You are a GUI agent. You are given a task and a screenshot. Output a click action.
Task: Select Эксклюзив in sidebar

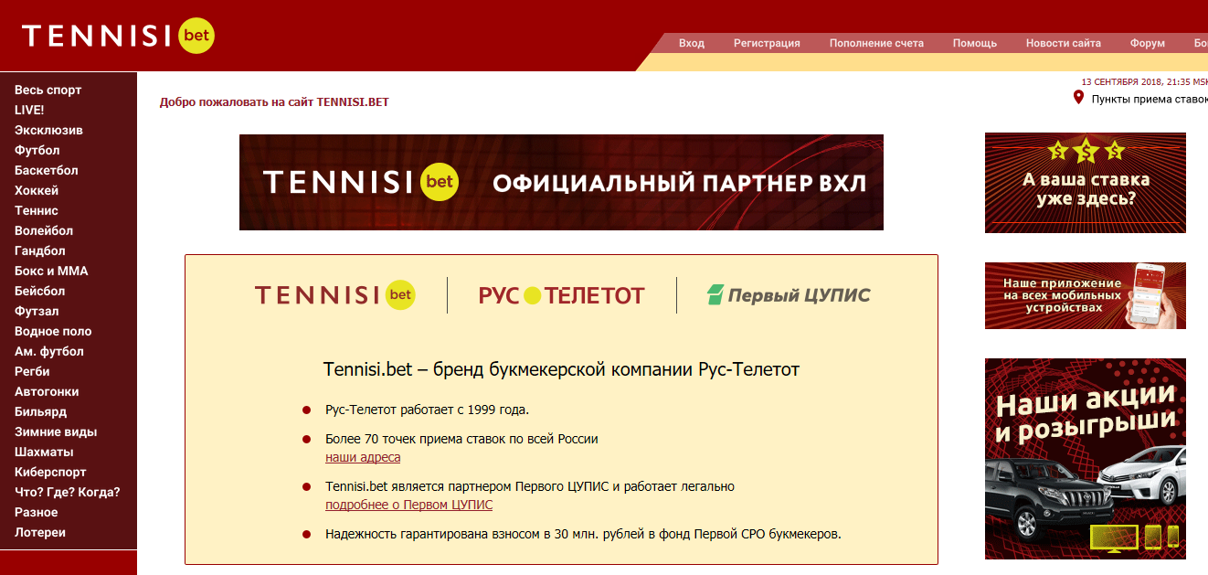[x=48, y=130]
